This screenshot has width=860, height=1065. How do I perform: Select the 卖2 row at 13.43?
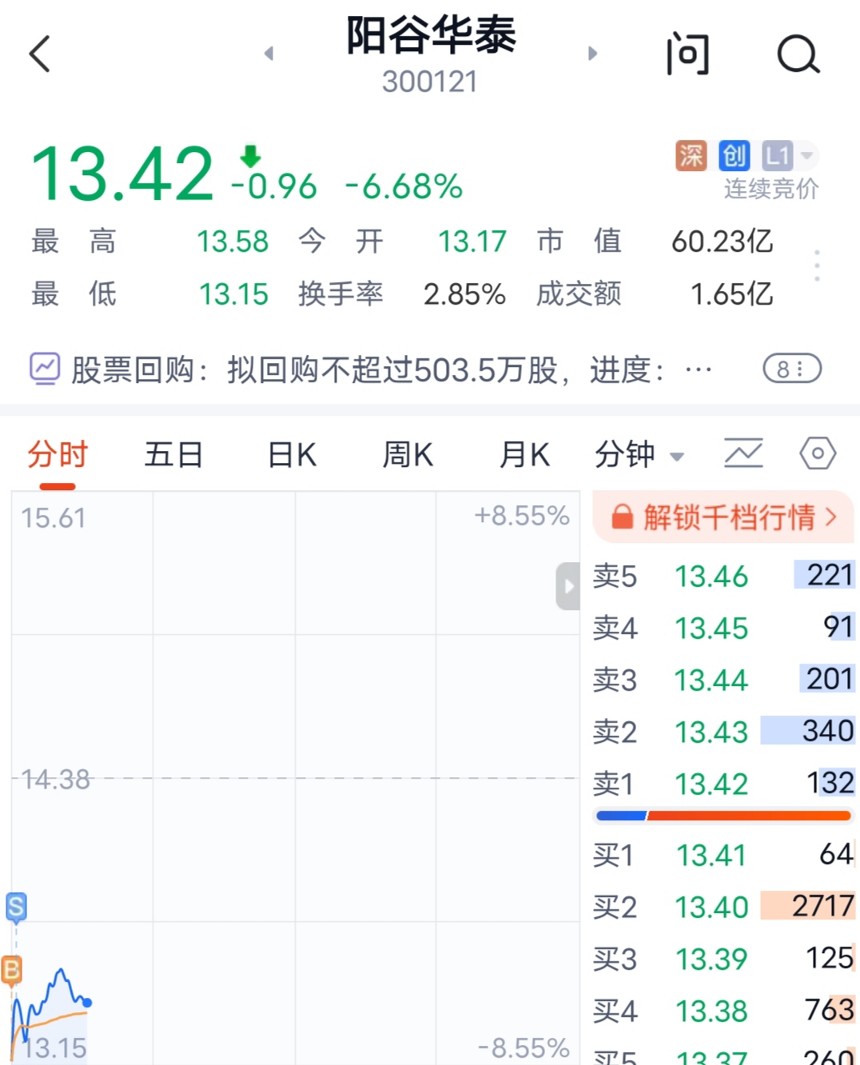pyautogui.click(x=723, y=732)
